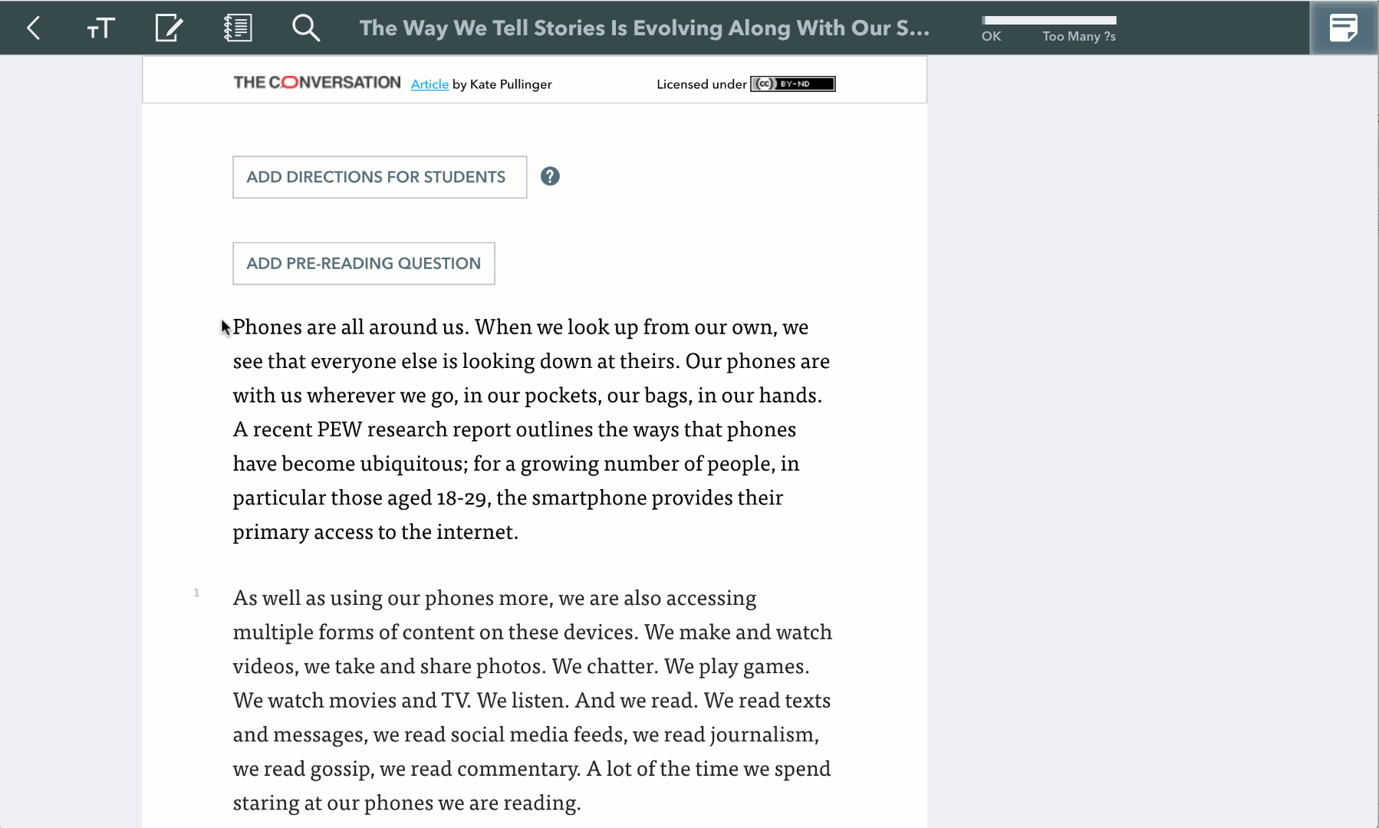The width and height of the screenshot is (1379, 828).
Task: Open the search tool
Action: (305, 28)
